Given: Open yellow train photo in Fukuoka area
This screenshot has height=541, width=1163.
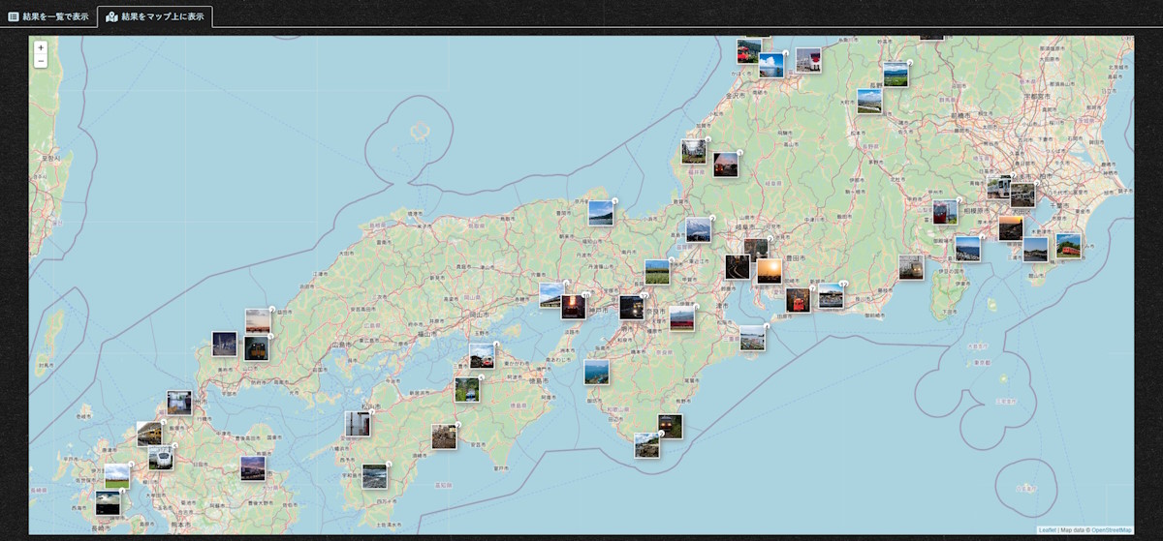Looking at the screenshot, I should [149, 434].
